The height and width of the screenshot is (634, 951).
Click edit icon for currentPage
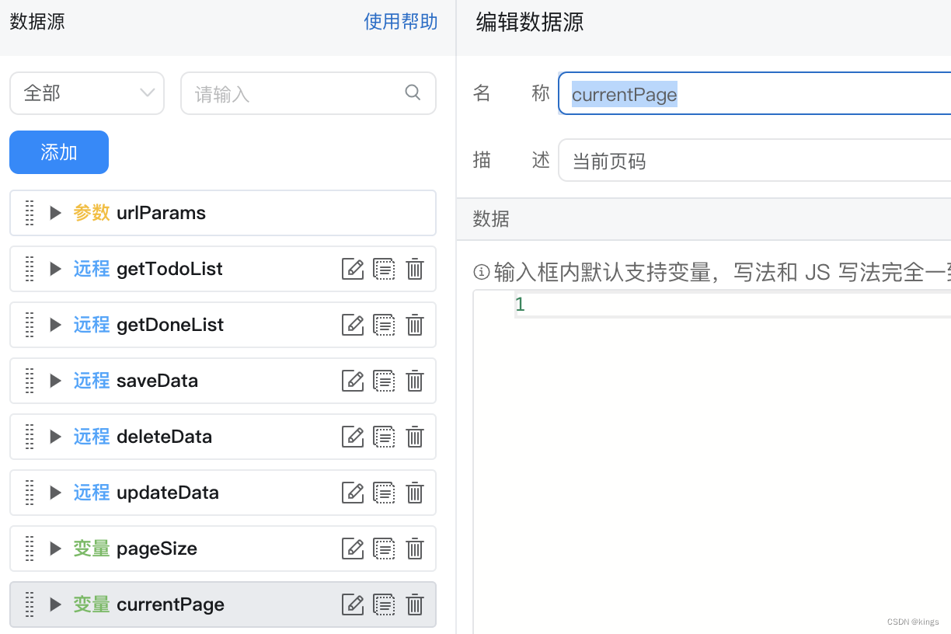[x=353, y=604]
